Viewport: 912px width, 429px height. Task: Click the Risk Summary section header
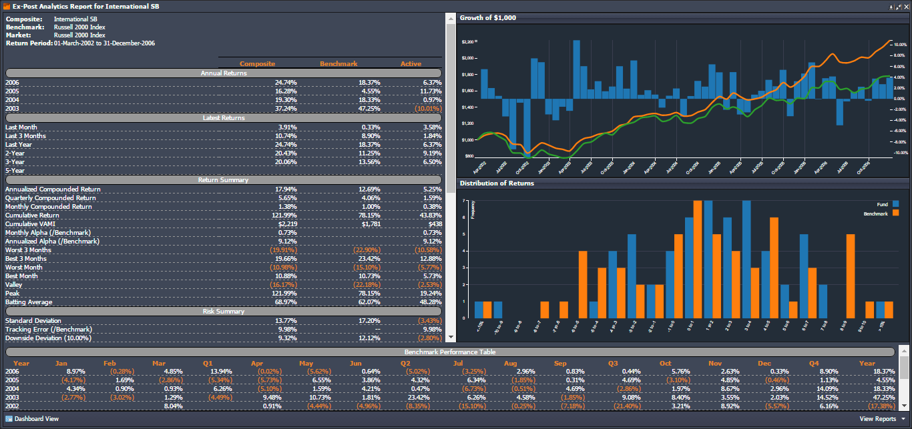click(x=224, y=312)
